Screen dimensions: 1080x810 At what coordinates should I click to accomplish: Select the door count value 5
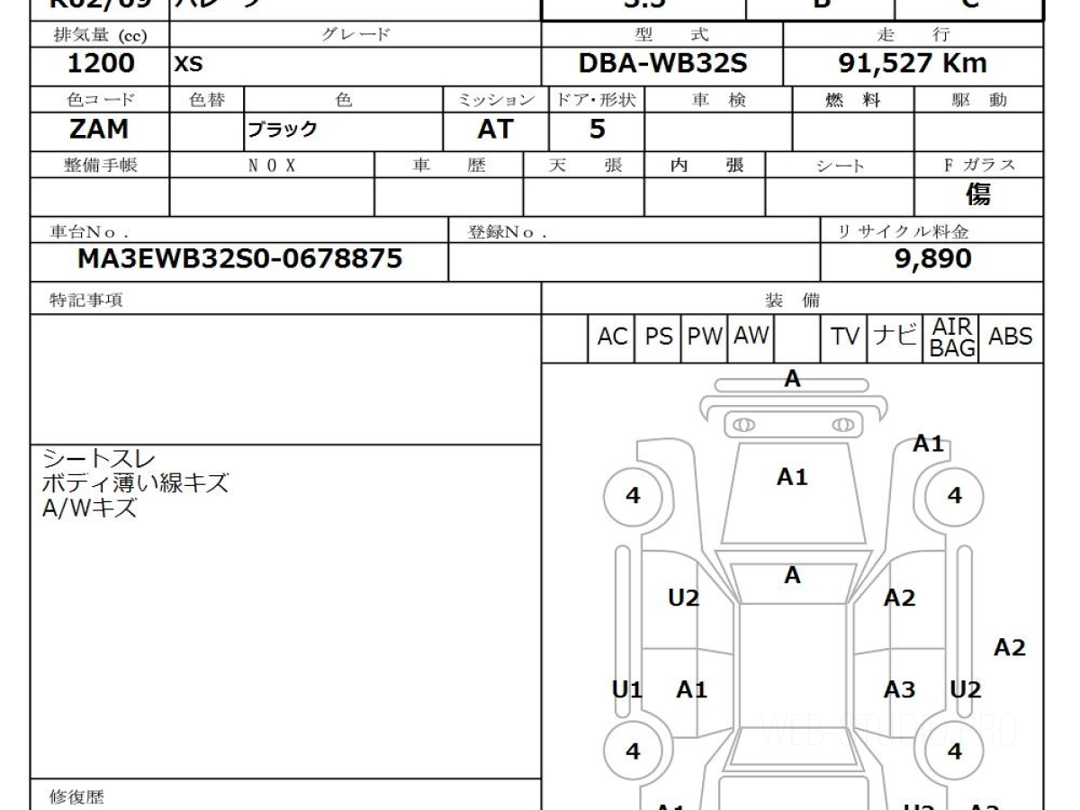(x=597, y=130)
